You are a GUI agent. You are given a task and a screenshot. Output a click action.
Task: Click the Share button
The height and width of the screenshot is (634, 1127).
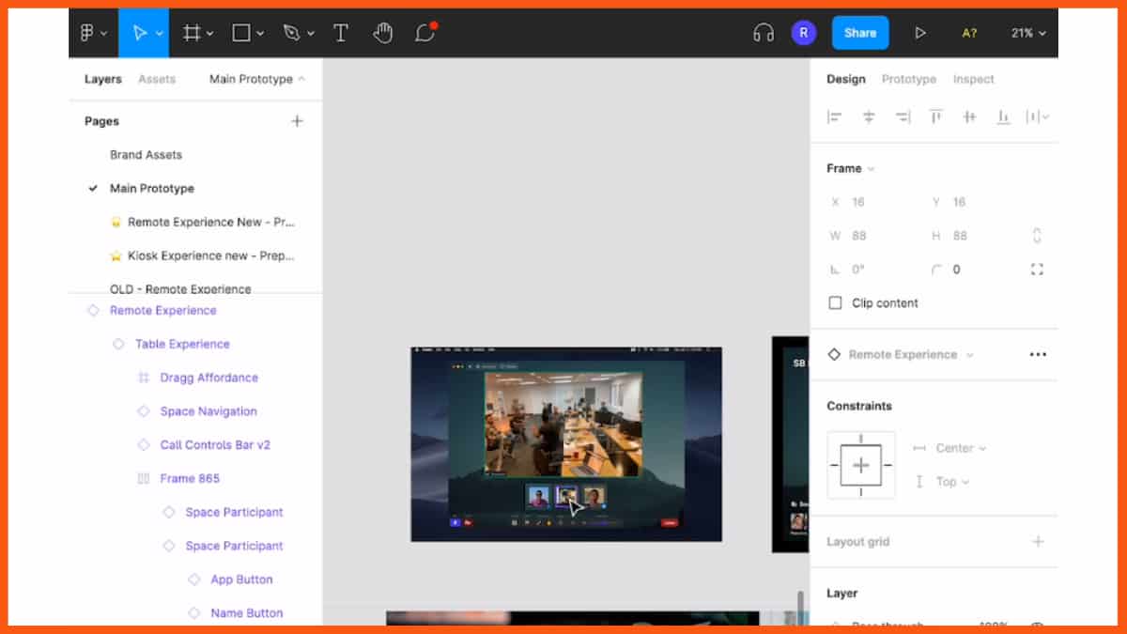click(859, 32)
